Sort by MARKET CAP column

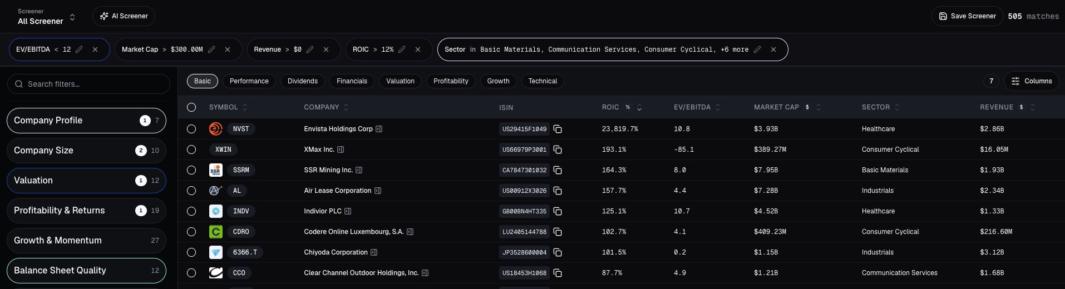[787, 107]
